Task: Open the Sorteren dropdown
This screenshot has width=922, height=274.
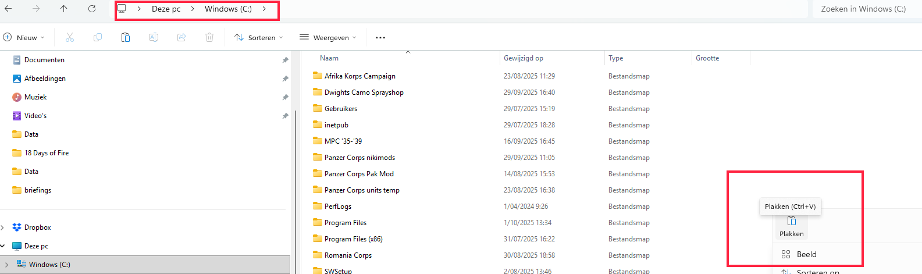Action: [x=259, y=38]
